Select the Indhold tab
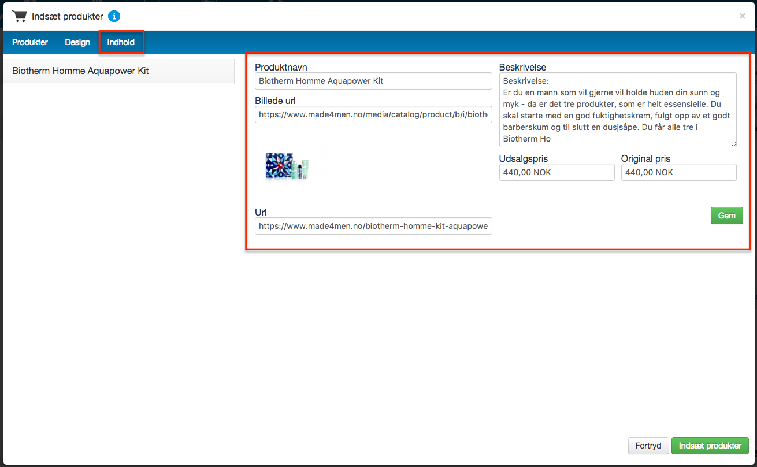 [121, 42]
